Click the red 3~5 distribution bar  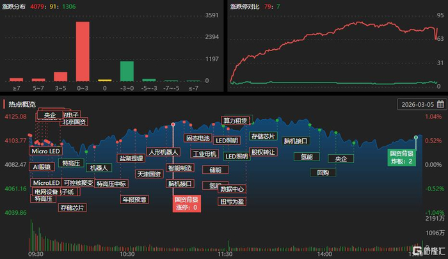point(61,77)
